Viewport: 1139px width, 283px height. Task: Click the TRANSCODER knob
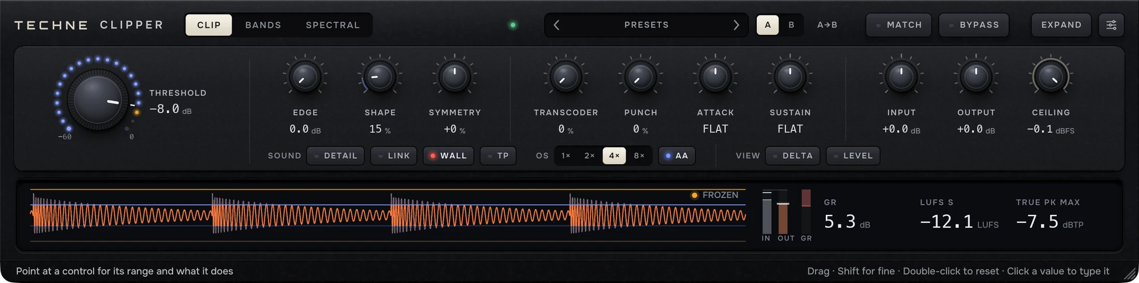point(566,77)
